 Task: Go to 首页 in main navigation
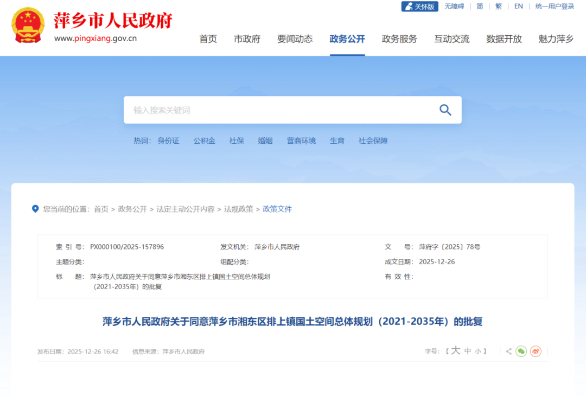208,39
